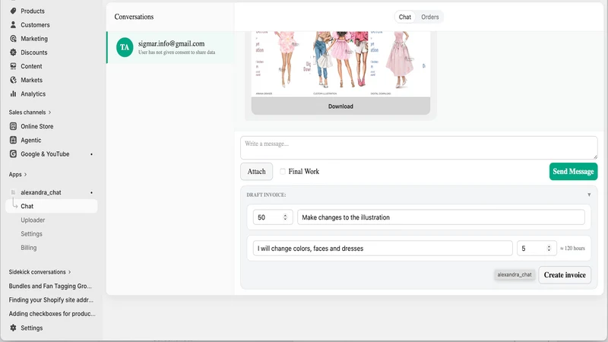Click the Markets globe icon
Viewport: 608px width, 342px height.
pyautogui.click(x=13, y=80)
